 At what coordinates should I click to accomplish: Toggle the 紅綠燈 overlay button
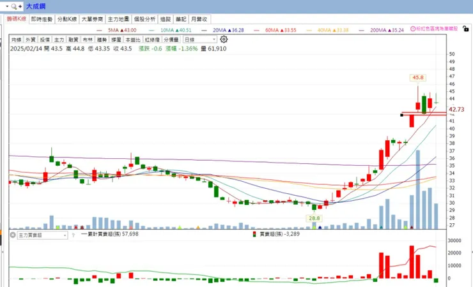click(x=152, y=40)
